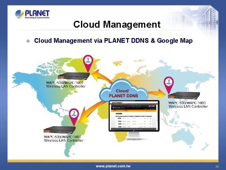Click map pin number 3
The height and width of the screenshot is (170, 226).
pos(169,85)
